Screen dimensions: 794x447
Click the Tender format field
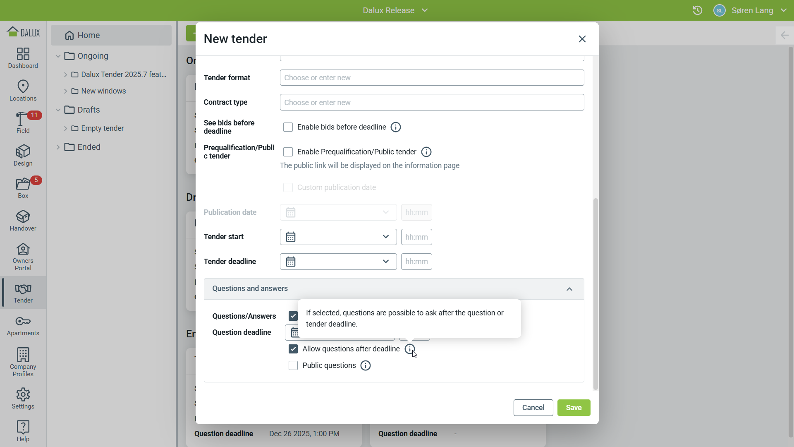432,78
